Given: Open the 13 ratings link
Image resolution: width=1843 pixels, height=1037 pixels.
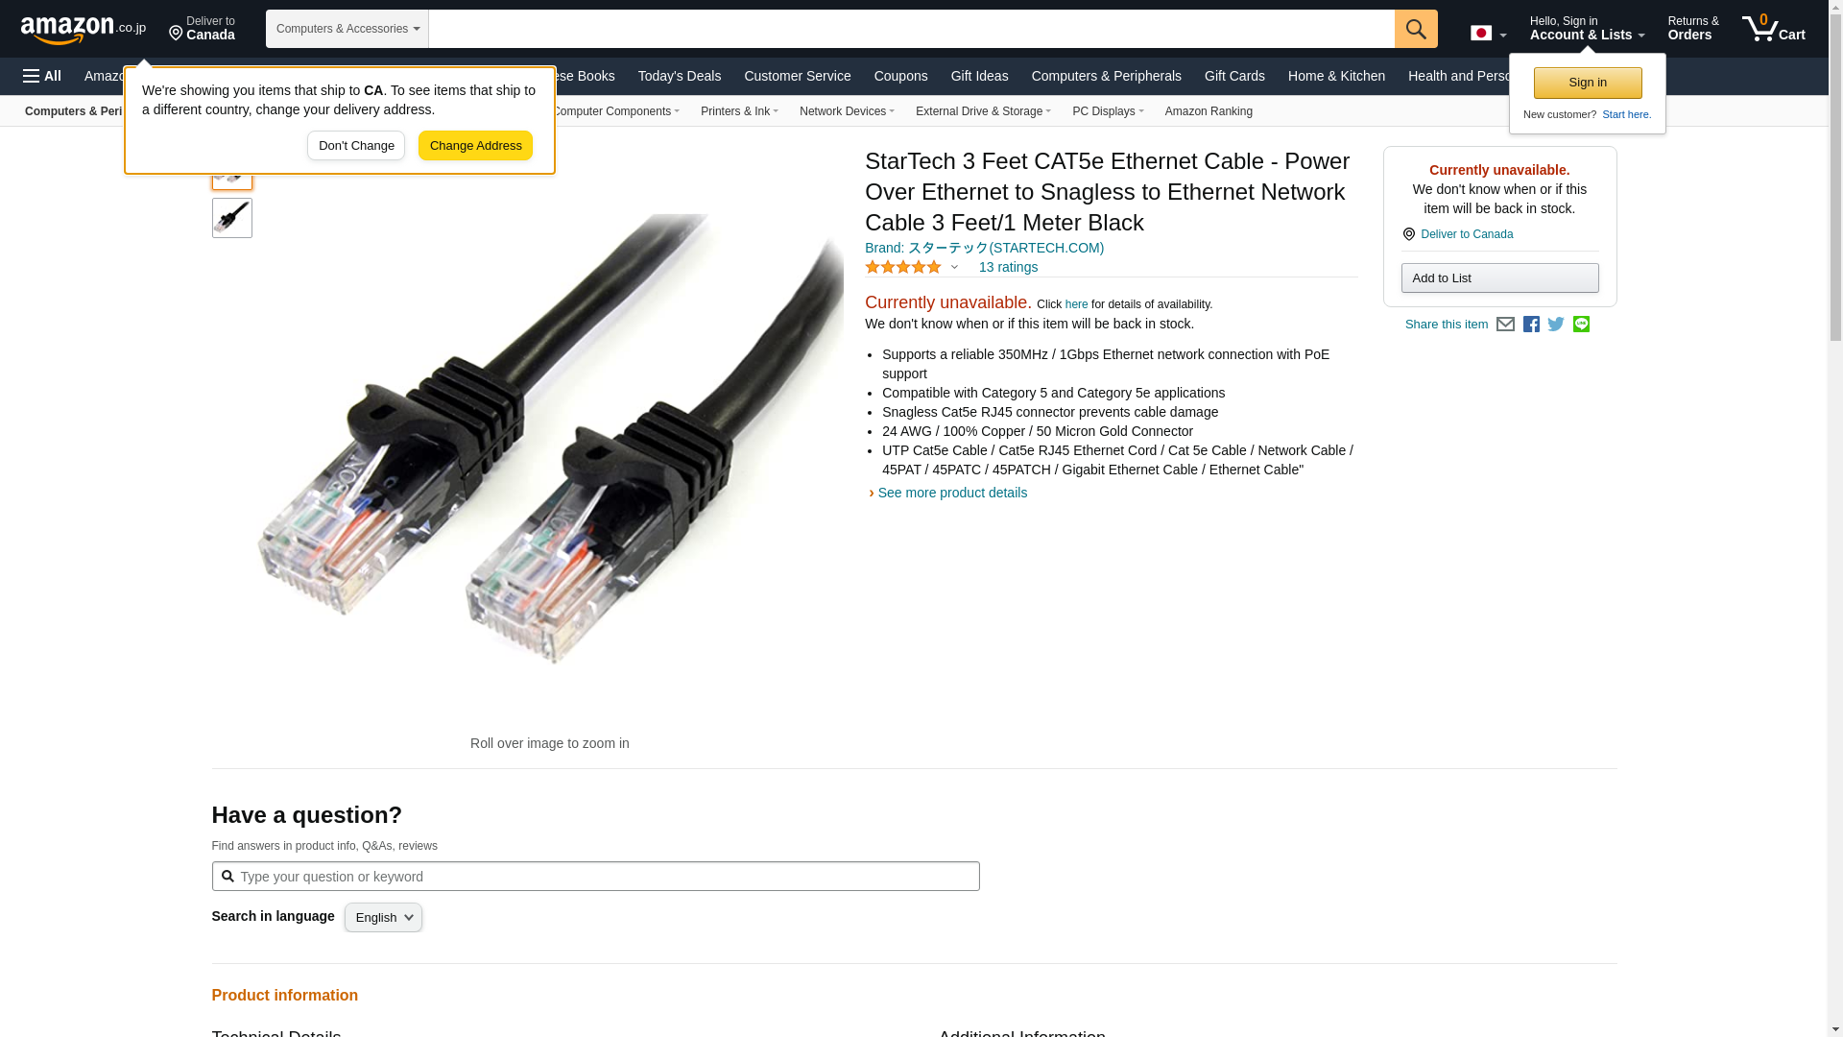Looking at the screenshot, I should pyautogui.click(x=1008, y=267).
